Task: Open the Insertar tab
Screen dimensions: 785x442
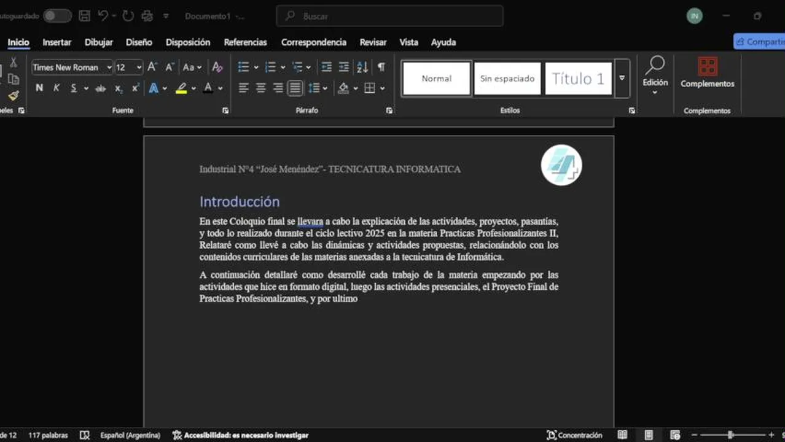Action: (x=57, y=42)
